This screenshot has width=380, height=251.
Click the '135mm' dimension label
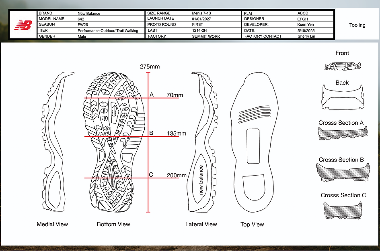(177, 134)
